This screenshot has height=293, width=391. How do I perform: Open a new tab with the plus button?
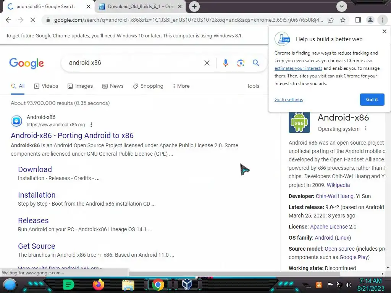point(194,6)
